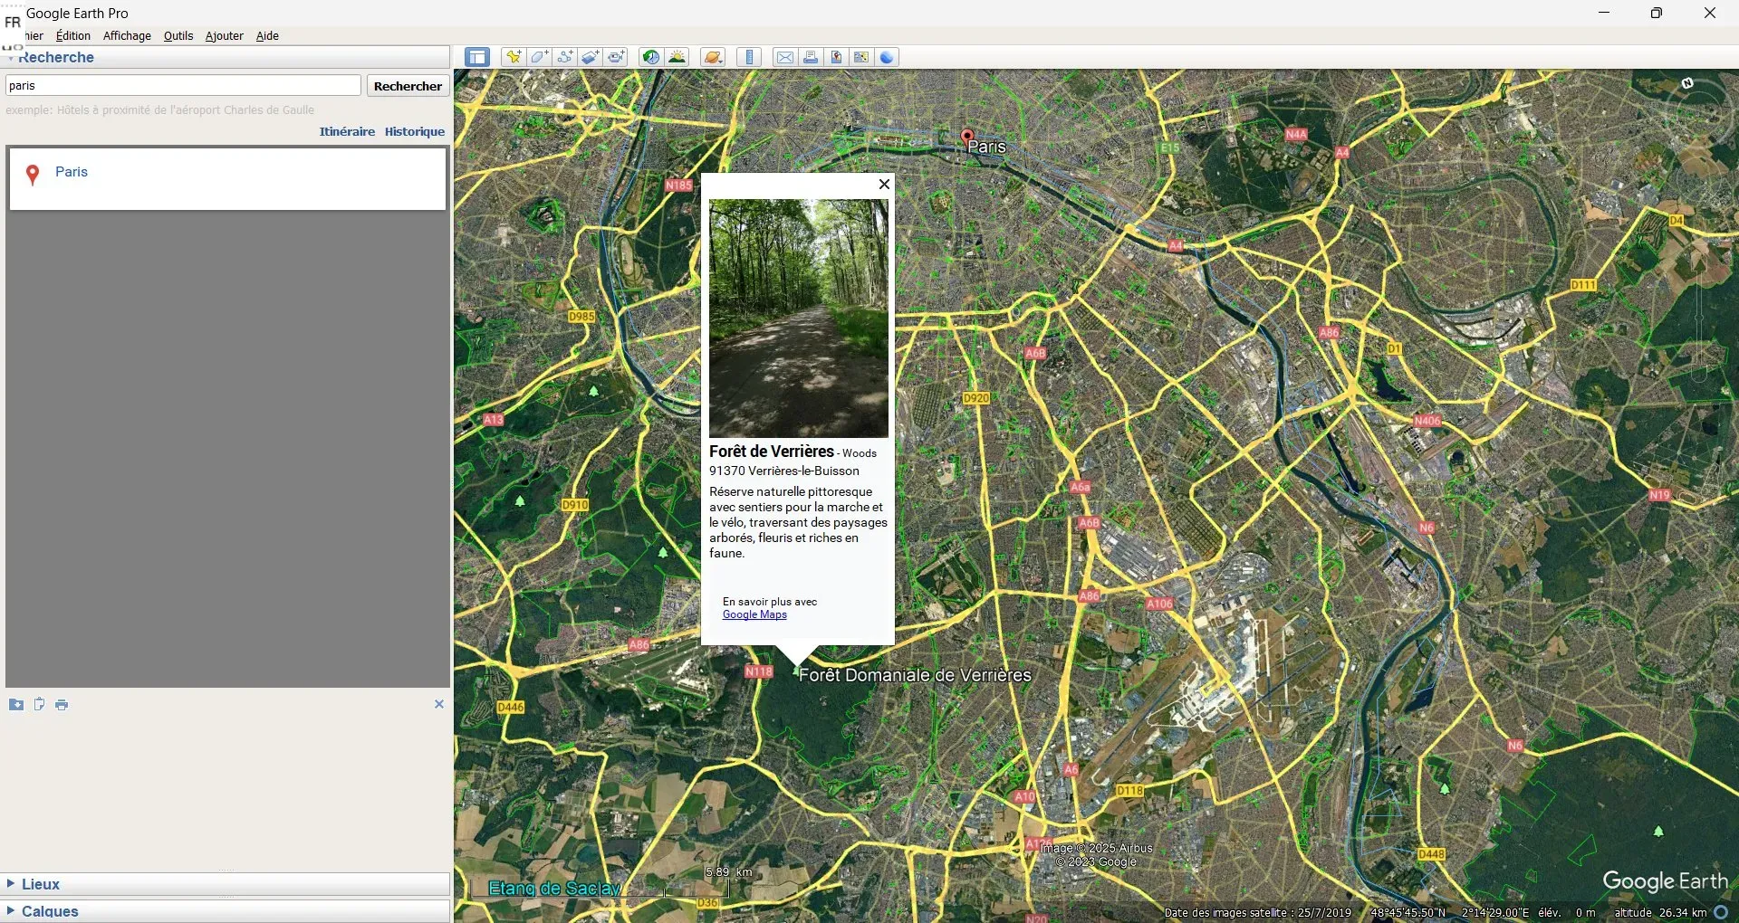Image resolution: width=1739 pixels, height=923 pixels.
Task: Click the red pin icon beside Paris result
Action: coord(33,175)
